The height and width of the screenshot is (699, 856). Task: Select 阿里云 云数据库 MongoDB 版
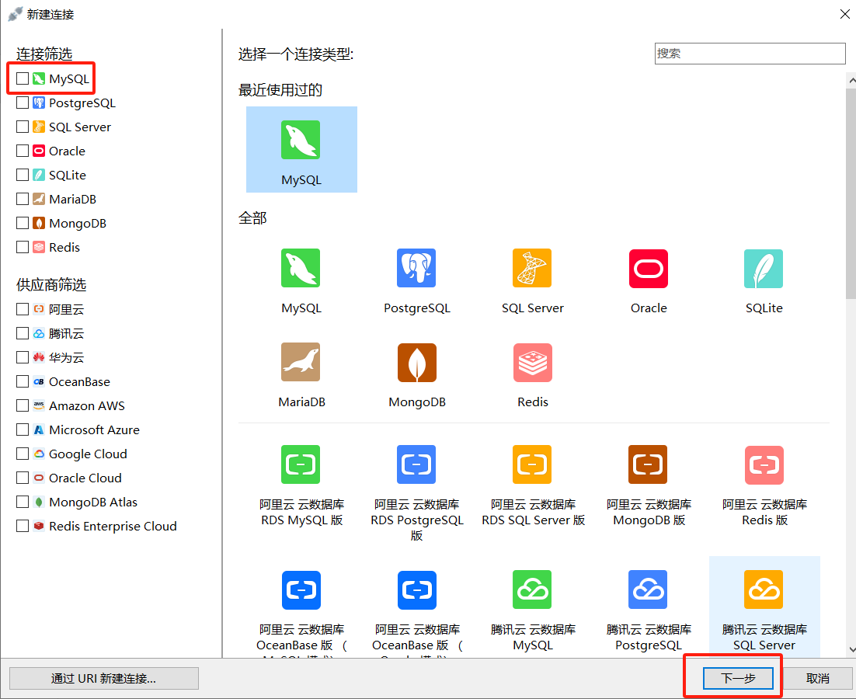coord(649,464)
